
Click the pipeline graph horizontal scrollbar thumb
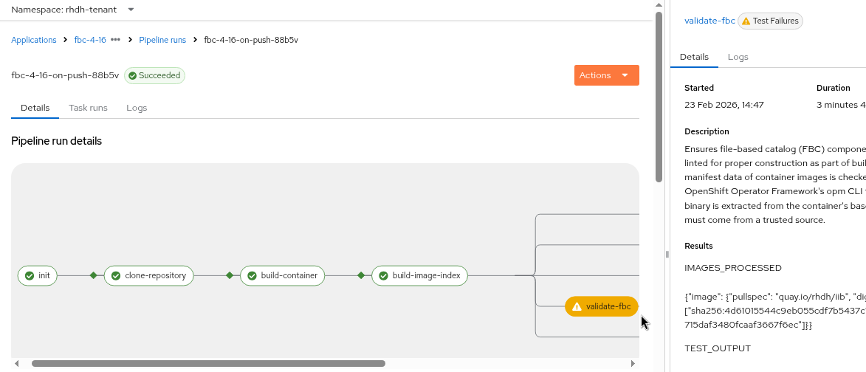point(208,364)
